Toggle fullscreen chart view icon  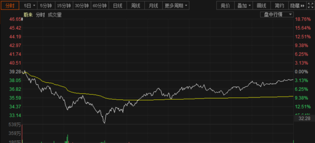310,6
